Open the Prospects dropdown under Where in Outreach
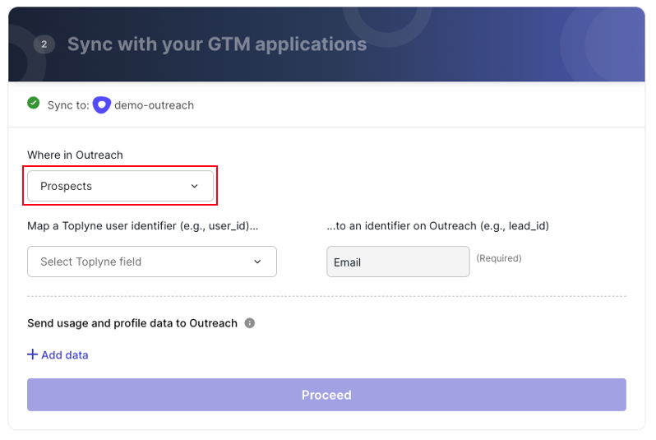The image size is (656, 440). tap(120, 186)
